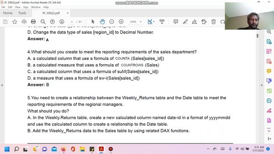
Task: Click the page number input field
Action: tap(71, 22)
